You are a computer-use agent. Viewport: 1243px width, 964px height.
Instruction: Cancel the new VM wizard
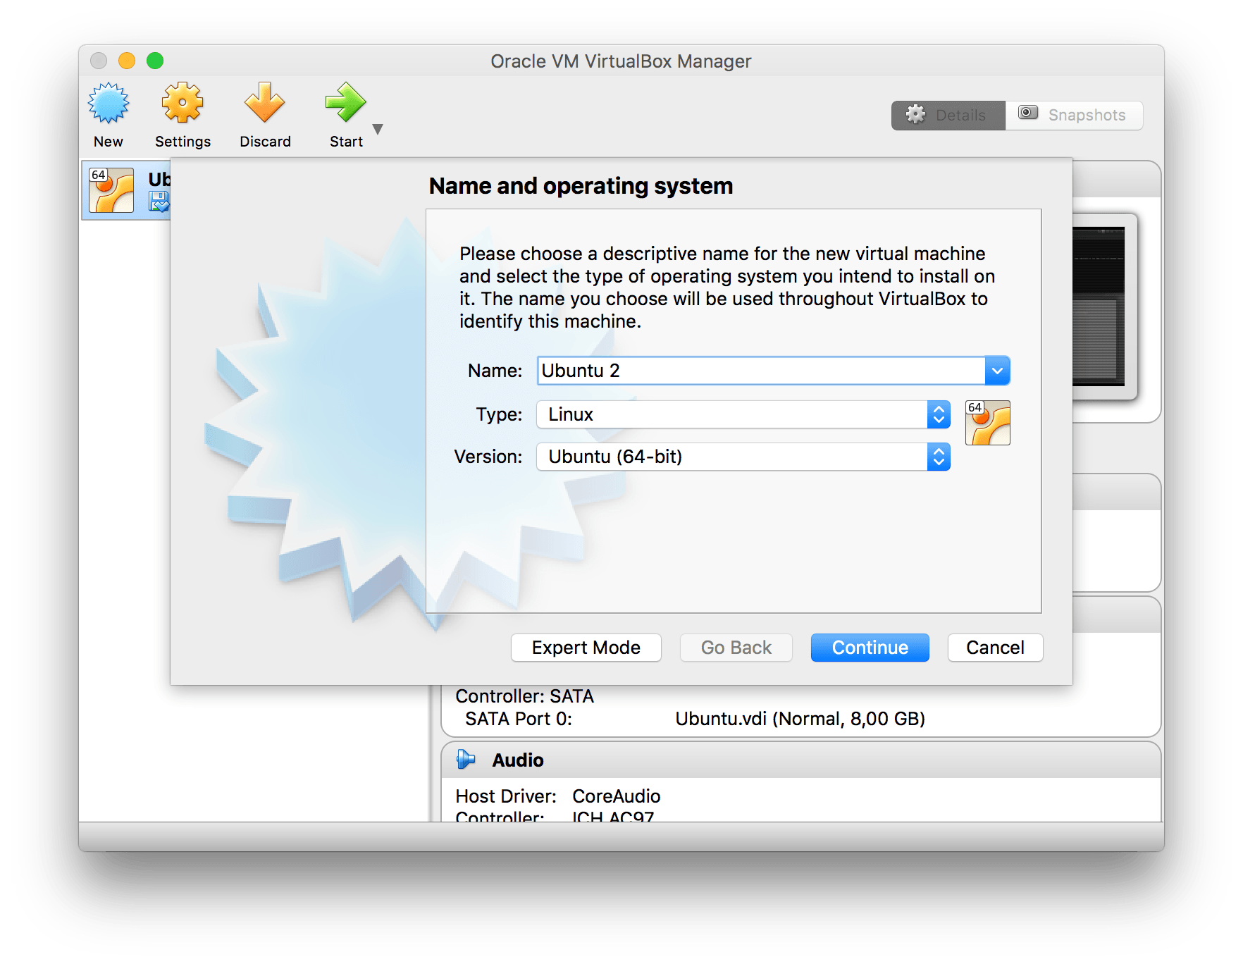tap(995, 648)
